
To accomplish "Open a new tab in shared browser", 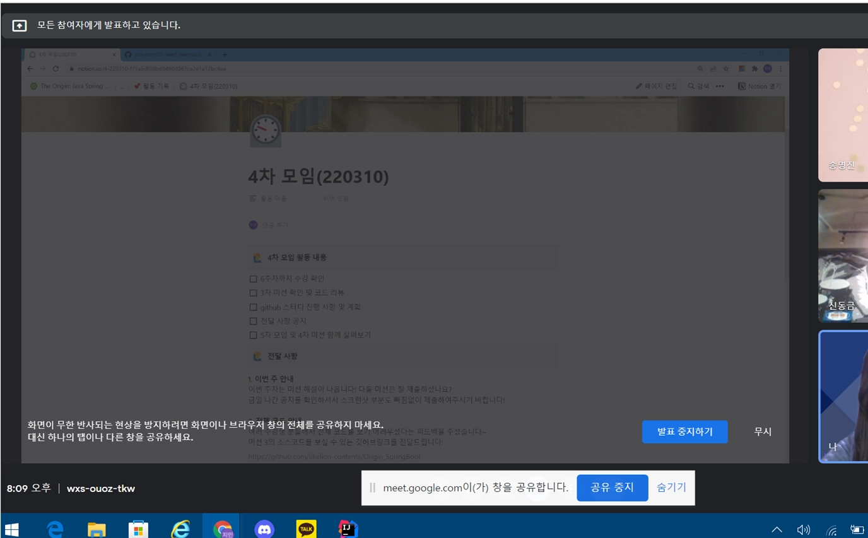I will pyautogui.click(x=225, y=55).
